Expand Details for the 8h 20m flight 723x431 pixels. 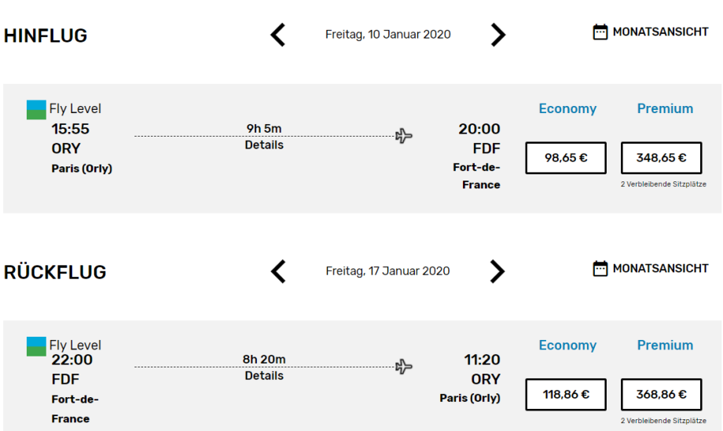(264, 376)
